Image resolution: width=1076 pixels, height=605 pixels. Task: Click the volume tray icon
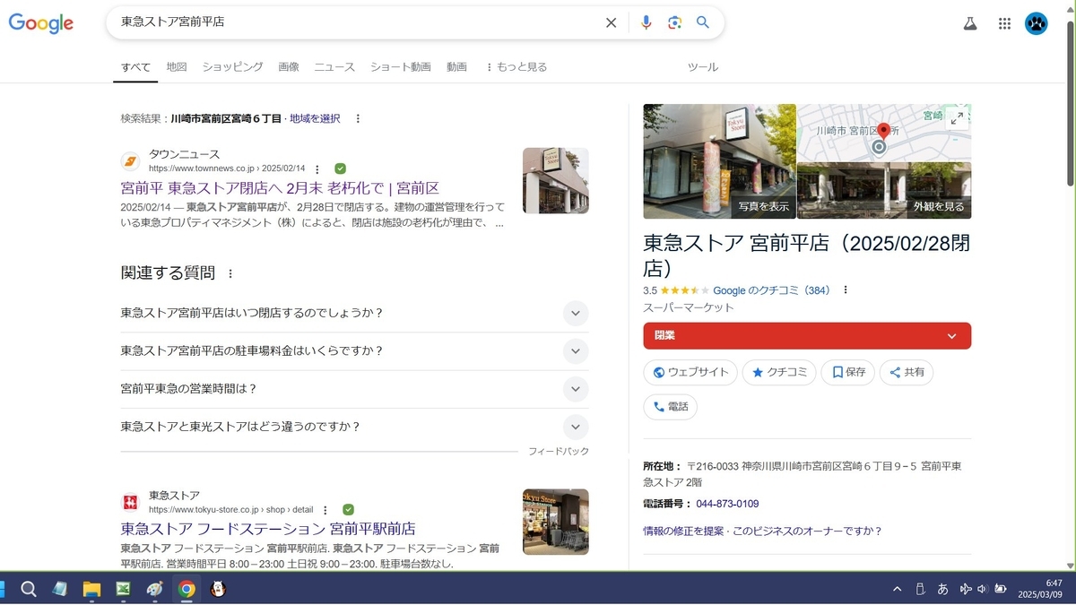(x=983, y=589)
